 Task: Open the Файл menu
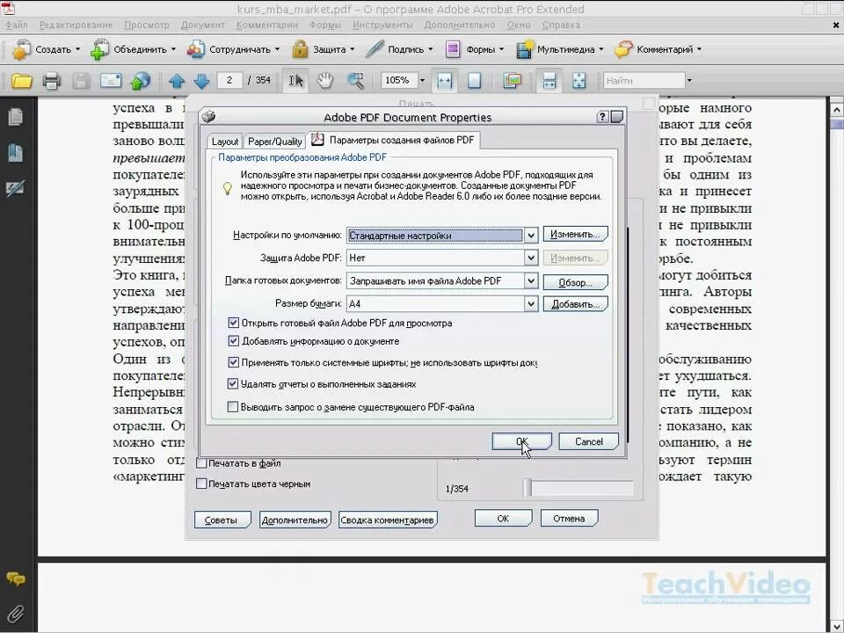[x=17, y=25]
